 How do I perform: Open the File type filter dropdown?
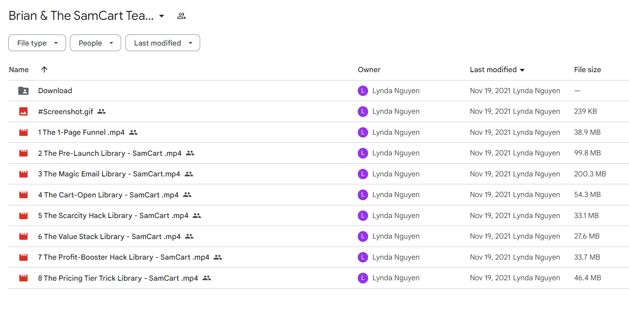37,43
